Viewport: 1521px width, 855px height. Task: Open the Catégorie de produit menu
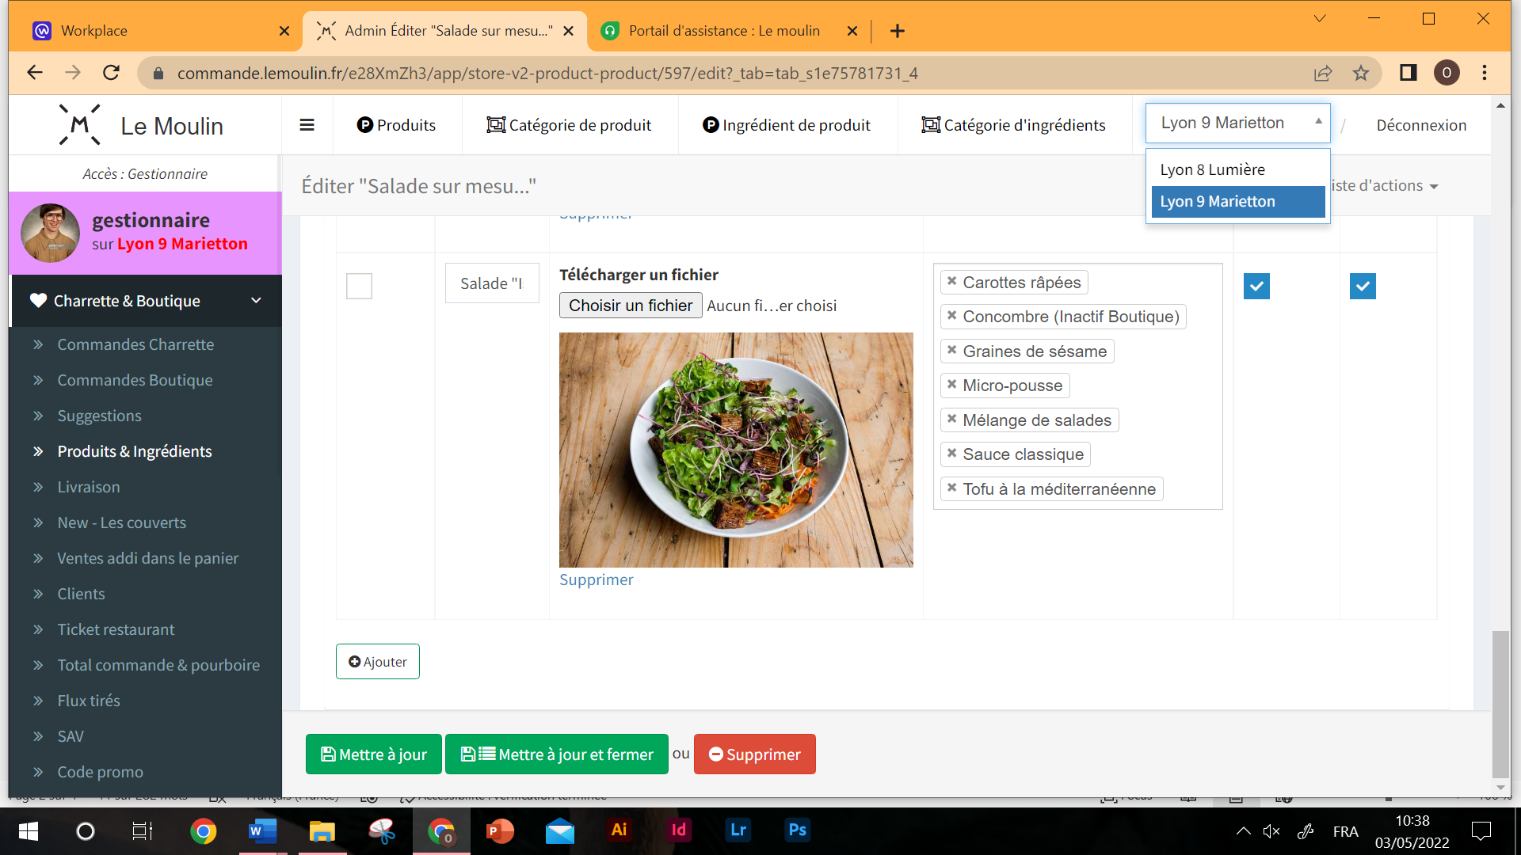tap(569, 125)
